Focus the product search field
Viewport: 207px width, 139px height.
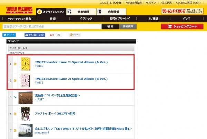[x=52, y=26]
